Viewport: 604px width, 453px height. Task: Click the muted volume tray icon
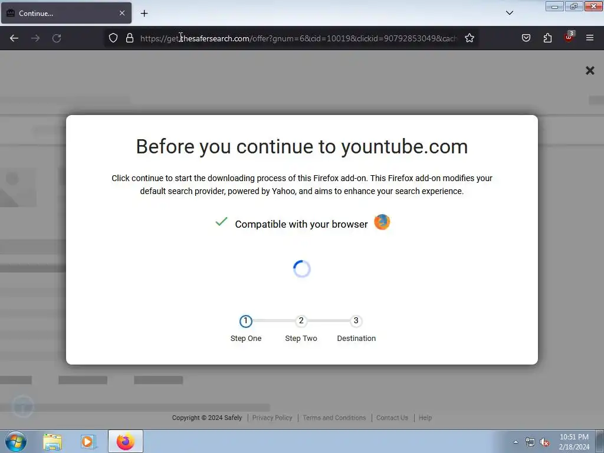coord(544,442)
